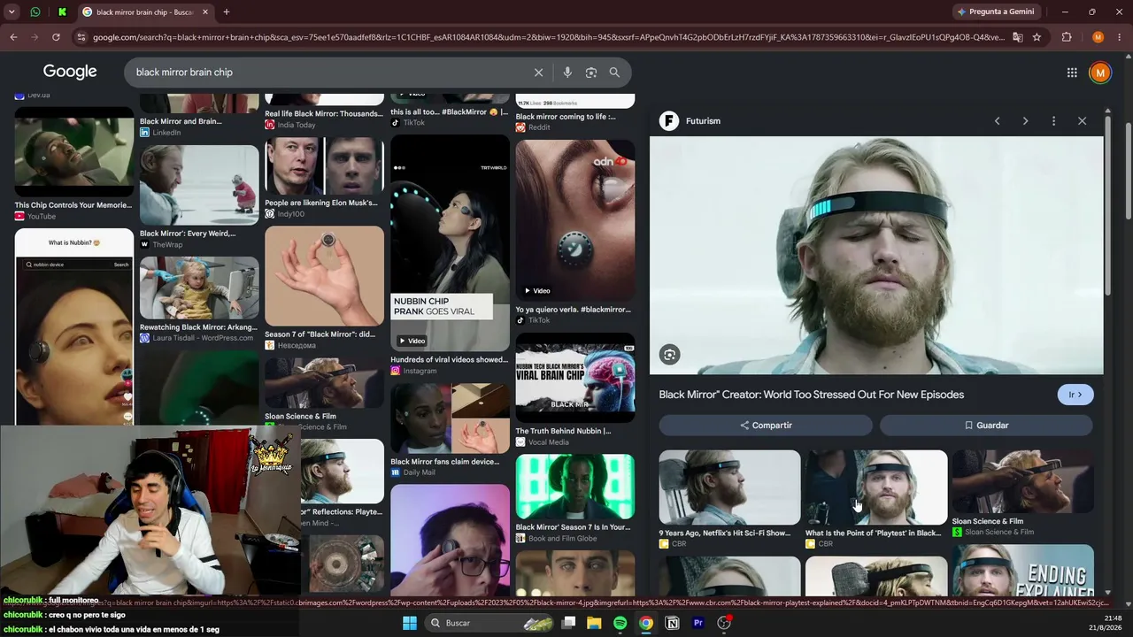Viewport: 1133px width, 637px height.
Task: Open the Google apps grid
Action: (x=1072, y=73)
